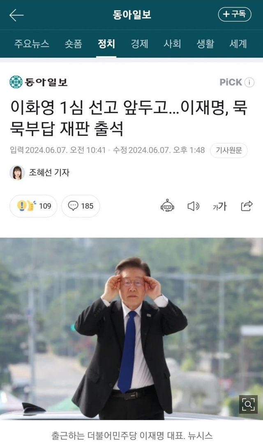The height and width of the screenshot is (447, 263).
Task: Switch to the 사회 tab
Action: (172, 44)
